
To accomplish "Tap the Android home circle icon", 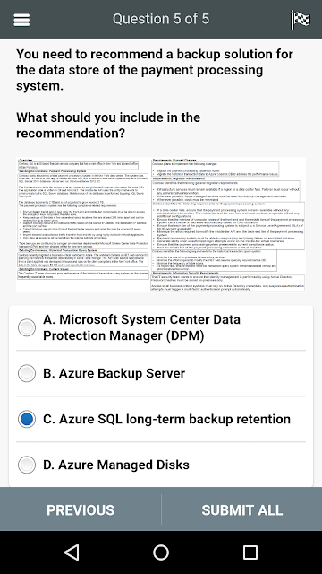I will coord(161,552).
